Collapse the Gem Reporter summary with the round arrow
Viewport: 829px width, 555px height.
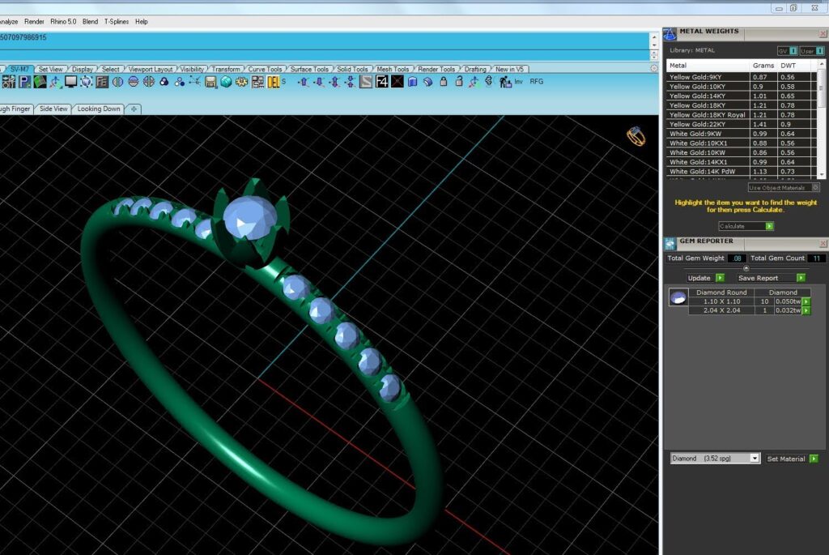coord(746,268)
